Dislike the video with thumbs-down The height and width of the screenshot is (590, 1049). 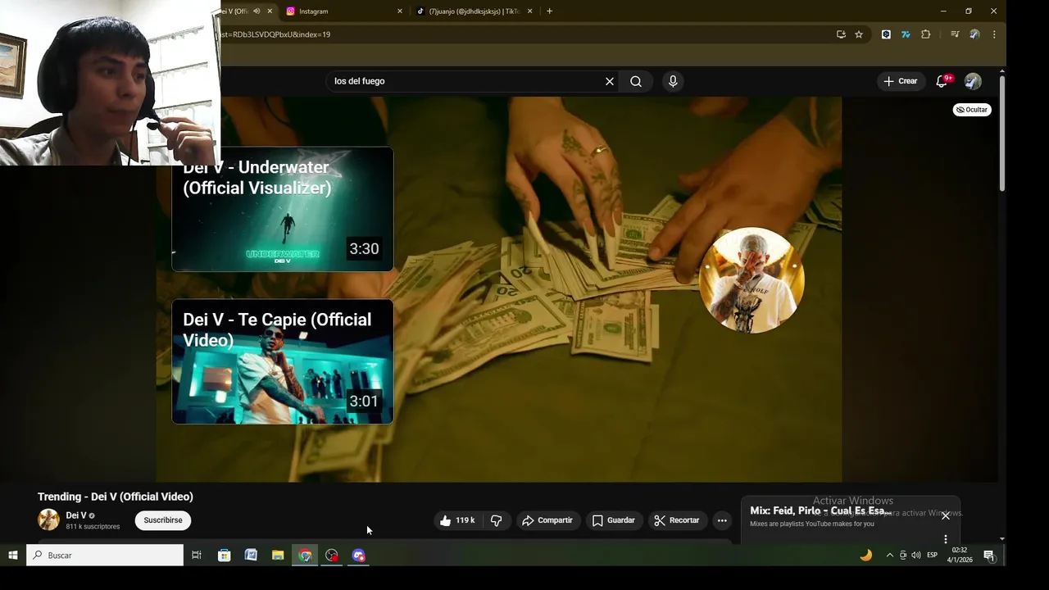click(496, 520)
